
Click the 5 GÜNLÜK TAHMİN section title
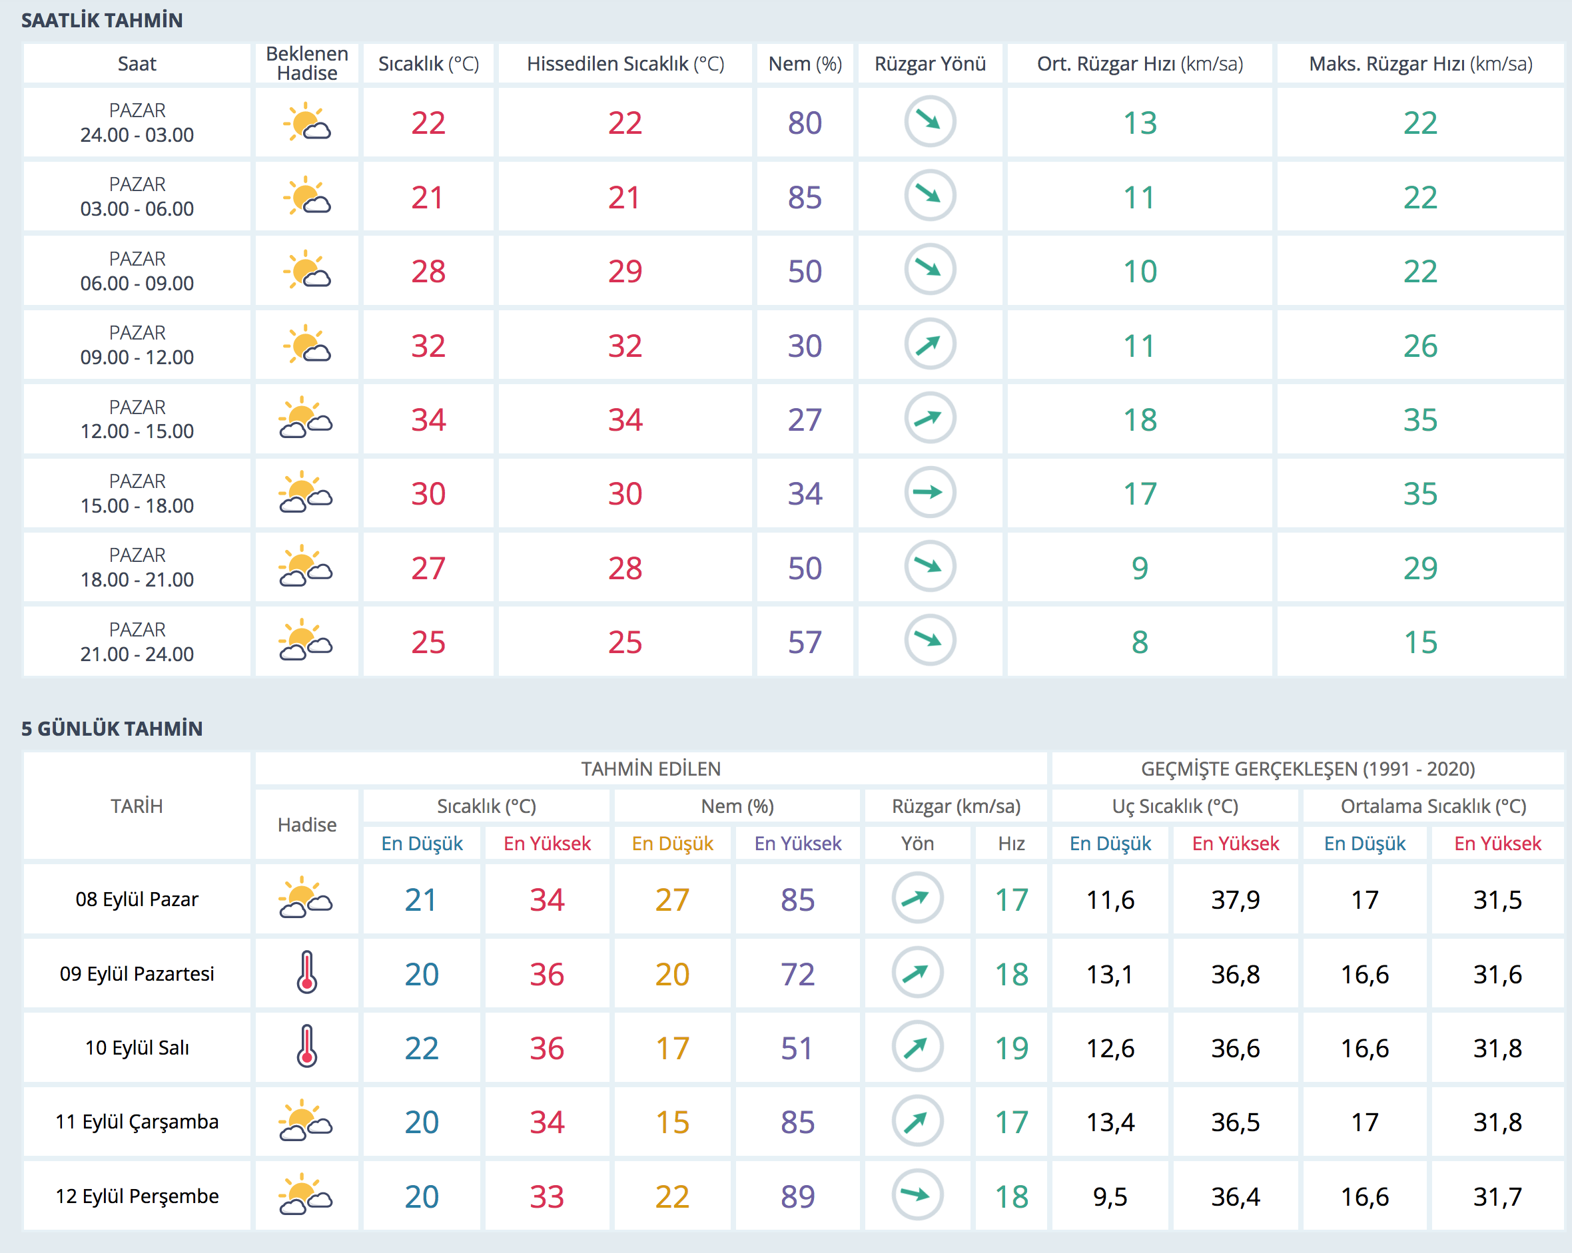point(111,728)
